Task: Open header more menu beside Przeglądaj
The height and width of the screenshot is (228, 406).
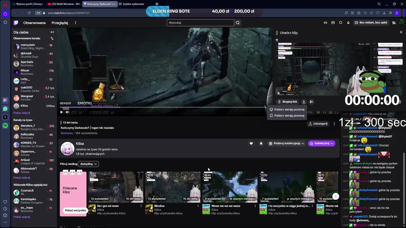Action: [x=75, y=23]
